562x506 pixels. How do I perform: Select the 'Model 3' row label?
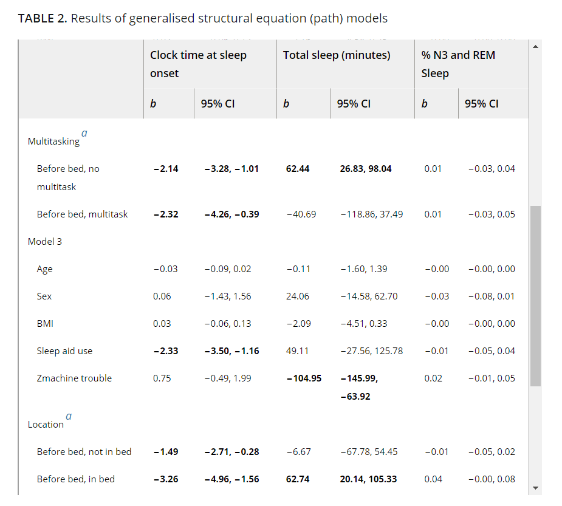pos(45,241)
